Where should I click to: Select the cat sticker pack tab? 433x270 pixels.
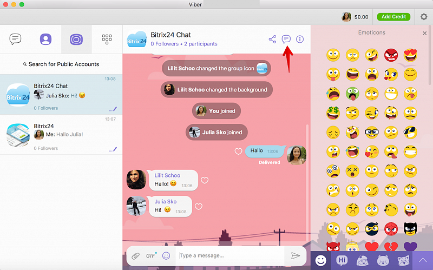pos(403,260)
